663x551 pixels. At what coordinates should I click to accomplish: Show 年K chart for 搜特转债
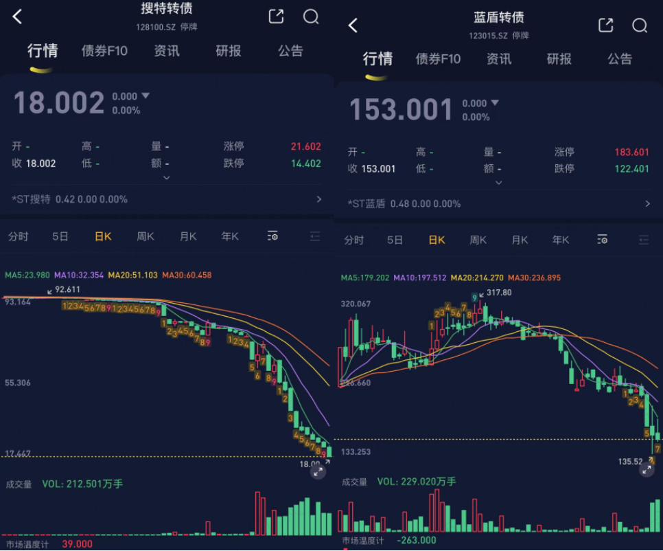click(x=230, y=236)
